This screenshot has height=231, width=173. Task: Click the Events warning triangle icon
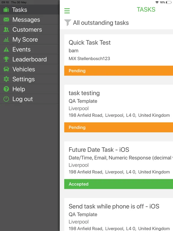coord(6,49)
